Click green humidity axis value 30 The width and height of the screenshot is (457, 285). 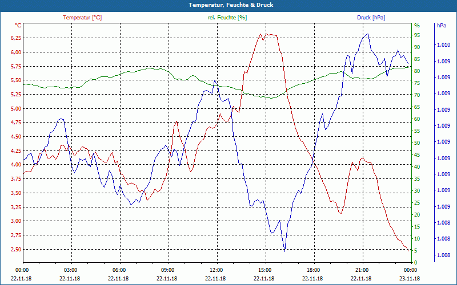pos(417,191)
